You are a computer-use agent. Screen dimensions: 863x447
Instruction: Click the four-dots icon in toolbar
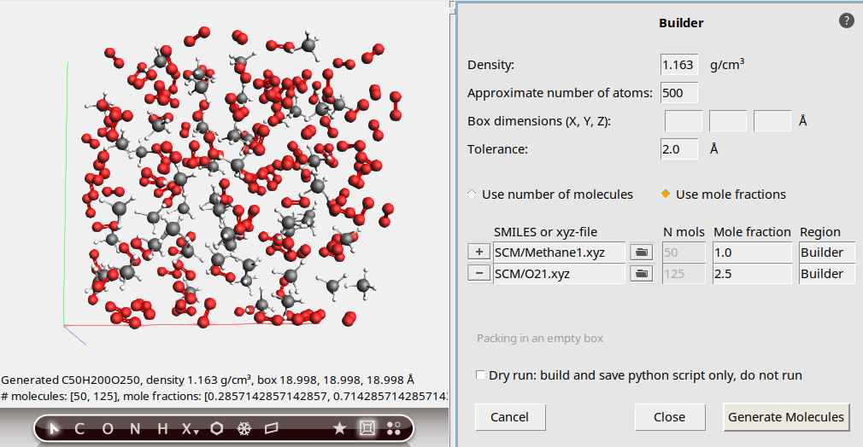[394, 428]
